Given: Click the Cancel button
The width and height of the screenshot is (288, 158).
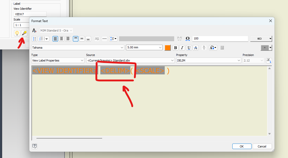Looking at the screenshot, I should (262, 146).
